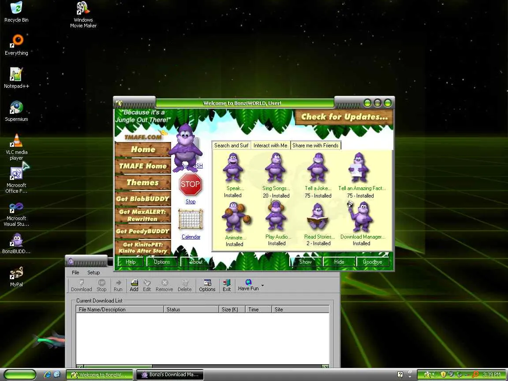Click the Themes sign button
Image resolution: width=508 pixels, height=381 pixels.
coord(143,183)
